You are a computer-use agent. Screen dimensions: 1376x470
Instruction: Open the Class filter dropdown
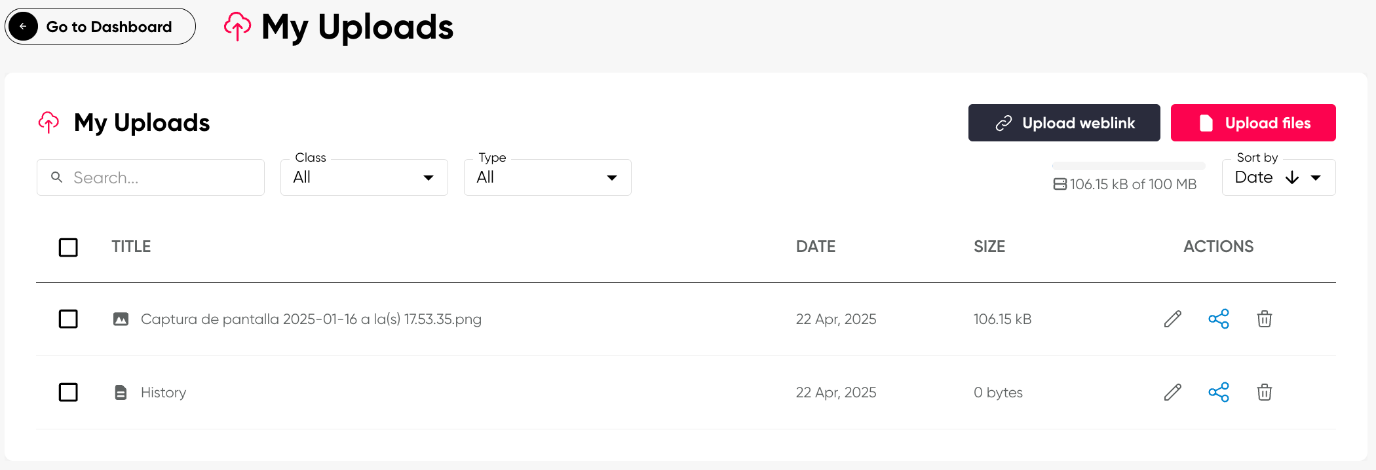364,177
